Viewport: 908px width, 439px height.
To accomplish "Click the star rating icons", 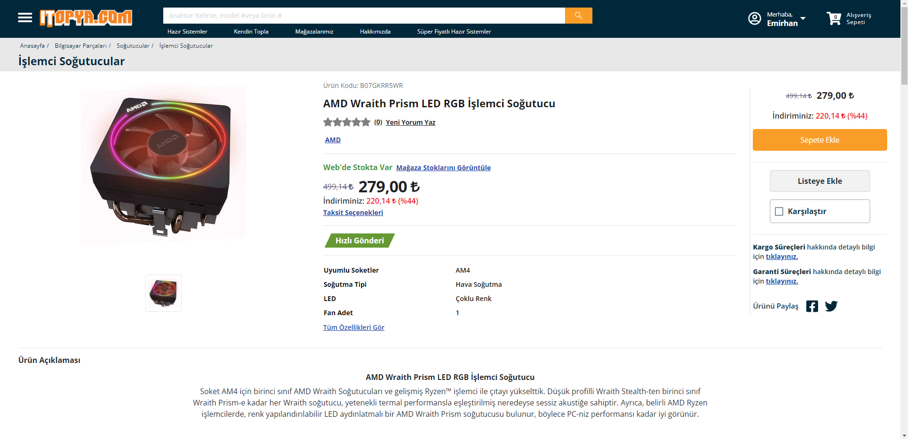I will (x=346, y=122).
